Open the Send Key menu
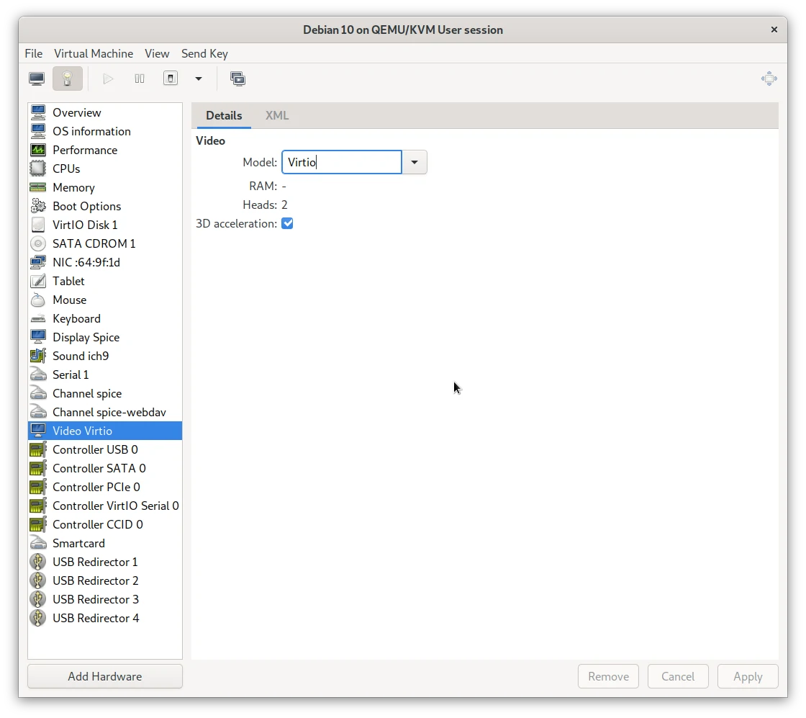Image resolution: width=806 pixels, height=718 pixels. (204, 53)
